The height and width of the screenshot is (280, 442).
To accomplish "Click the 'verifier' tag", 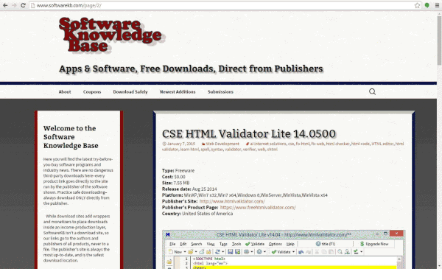I will tap(249, 150).
